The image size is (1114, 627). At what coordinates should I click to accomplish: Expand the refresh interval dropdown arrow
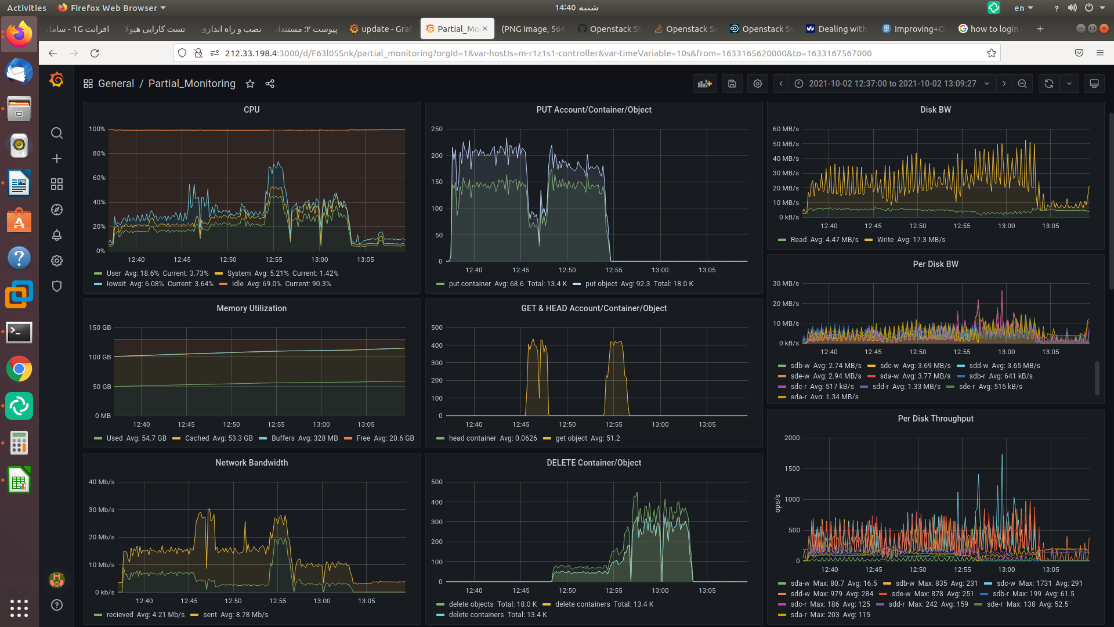point(1069,84)
